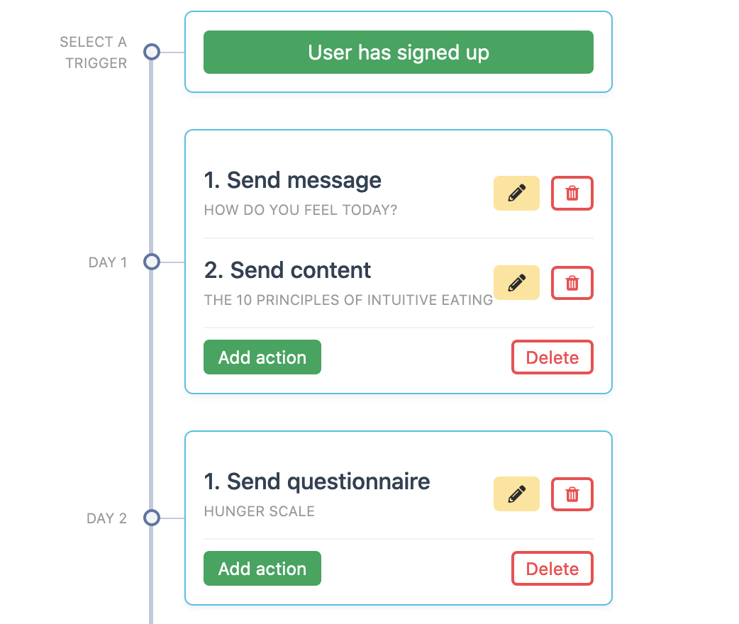Add action to Day 2
This screenshot has width=739, height=624.
262,569
